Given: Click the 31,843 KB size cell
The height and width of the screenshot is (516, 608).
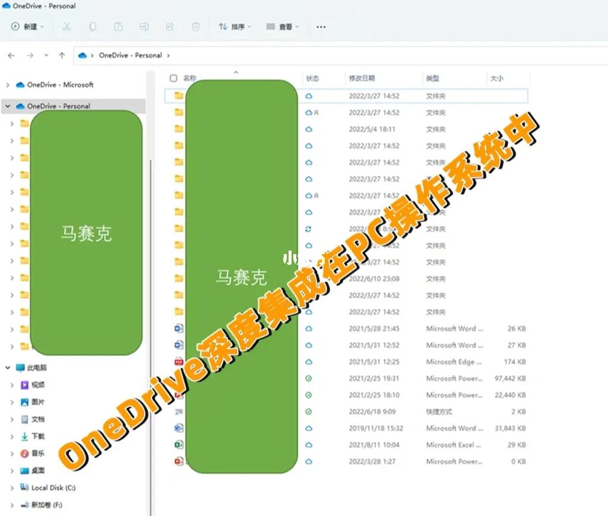Looking at the screenshot, I should tap(510, 428).
